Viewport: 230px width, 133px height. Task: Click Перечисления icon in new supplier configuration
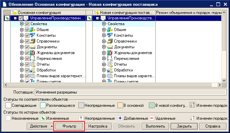pos(110,59)
